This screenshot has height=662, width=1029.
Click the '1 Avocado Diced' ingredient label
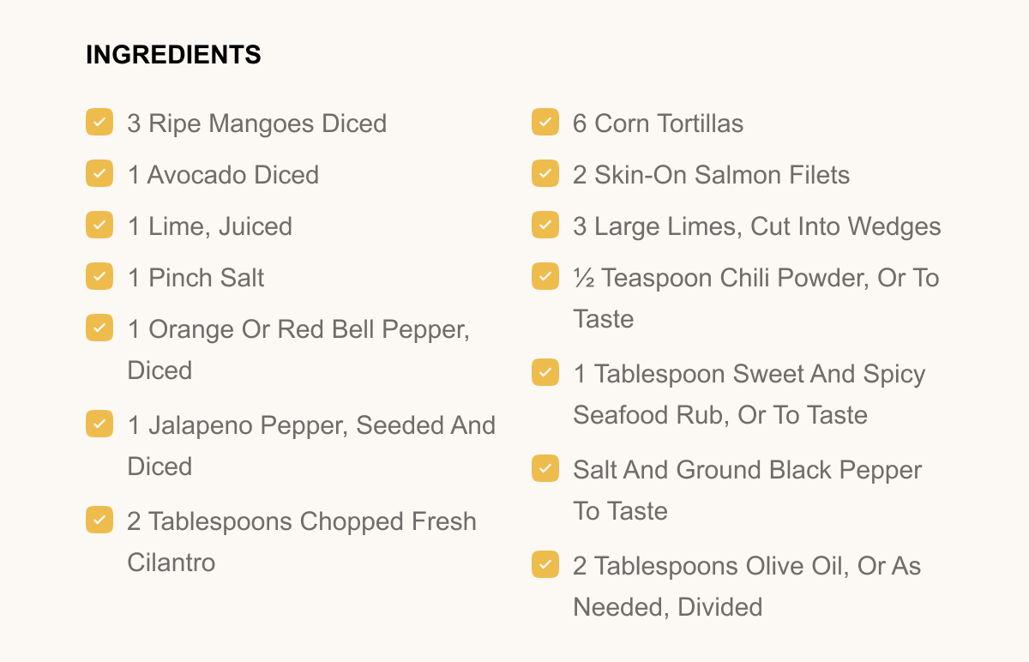[x=223, y=175]
